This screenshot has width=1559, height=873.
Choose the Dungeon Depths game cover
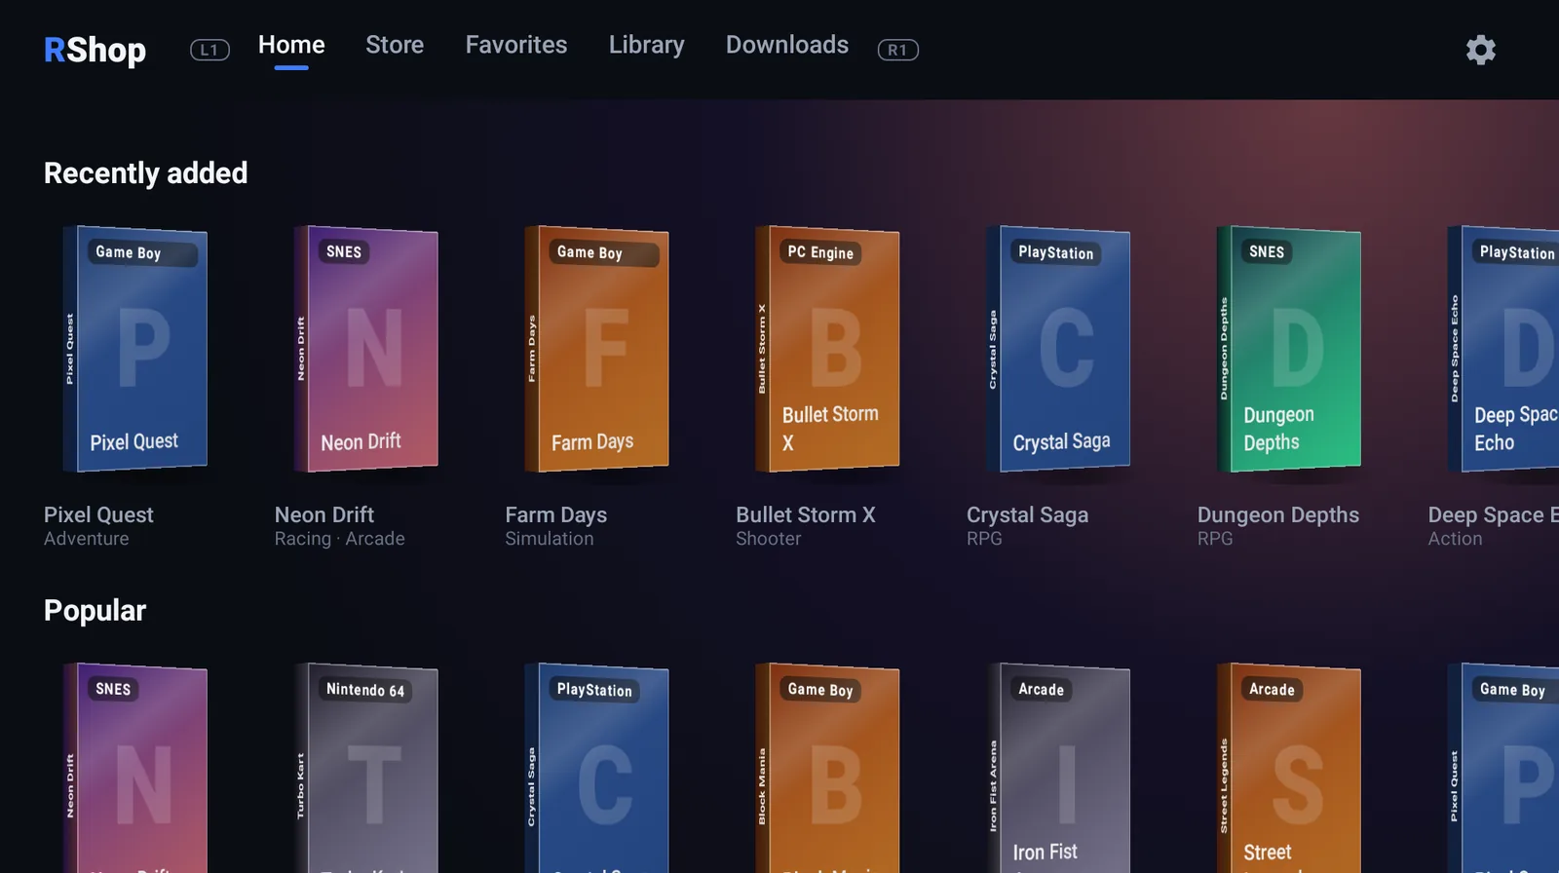point(1290,349)
